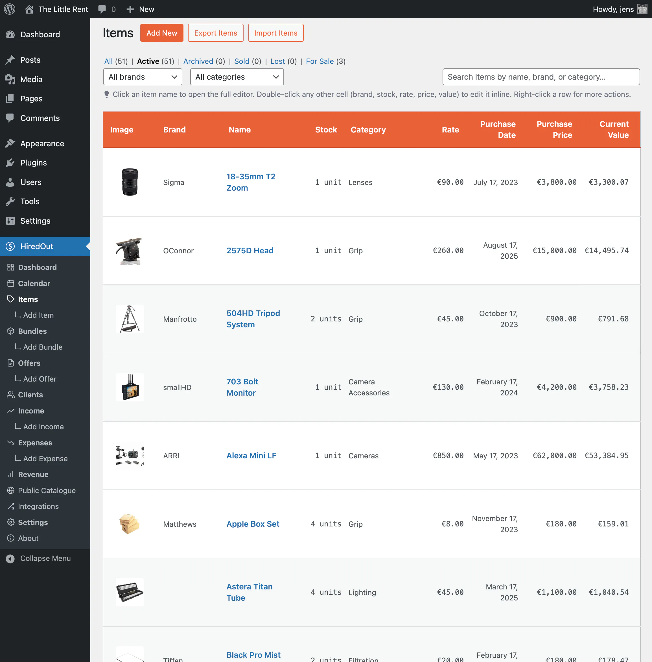Open the Astera Titan Tube item
652x662 pixels.
click(250, 592)
